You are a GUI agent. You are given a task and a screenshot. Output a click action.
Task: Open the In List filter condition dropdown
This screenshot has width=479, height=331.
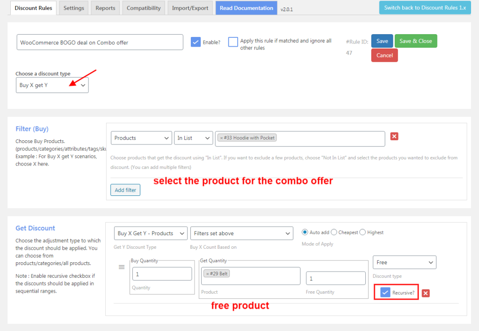193,137
